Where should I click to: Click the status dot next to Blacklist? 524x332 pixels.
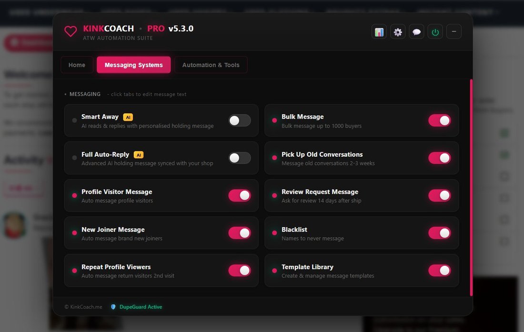click(x=274, y=233)
